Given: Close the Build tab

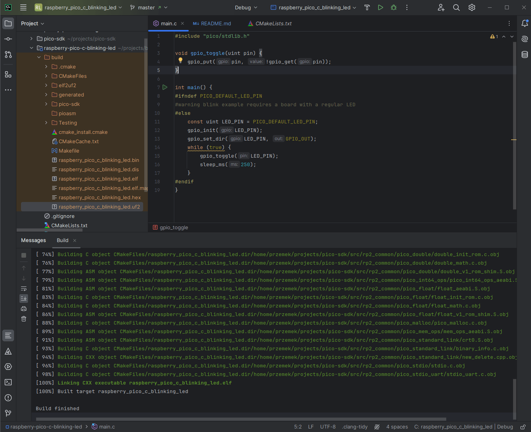Looking at the screenshot, I should pyautogui.click(x=75, y=241).
